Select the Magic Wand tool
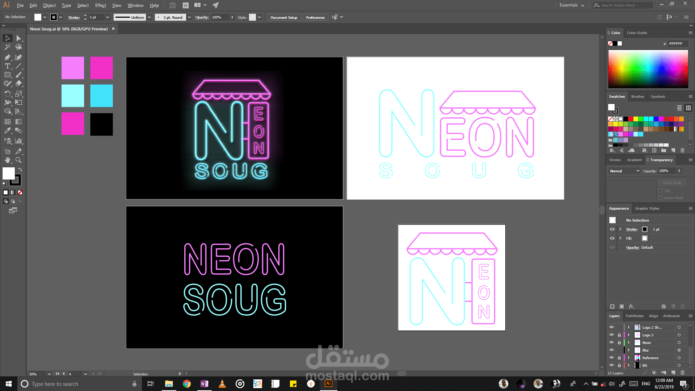 coord(7,47)
